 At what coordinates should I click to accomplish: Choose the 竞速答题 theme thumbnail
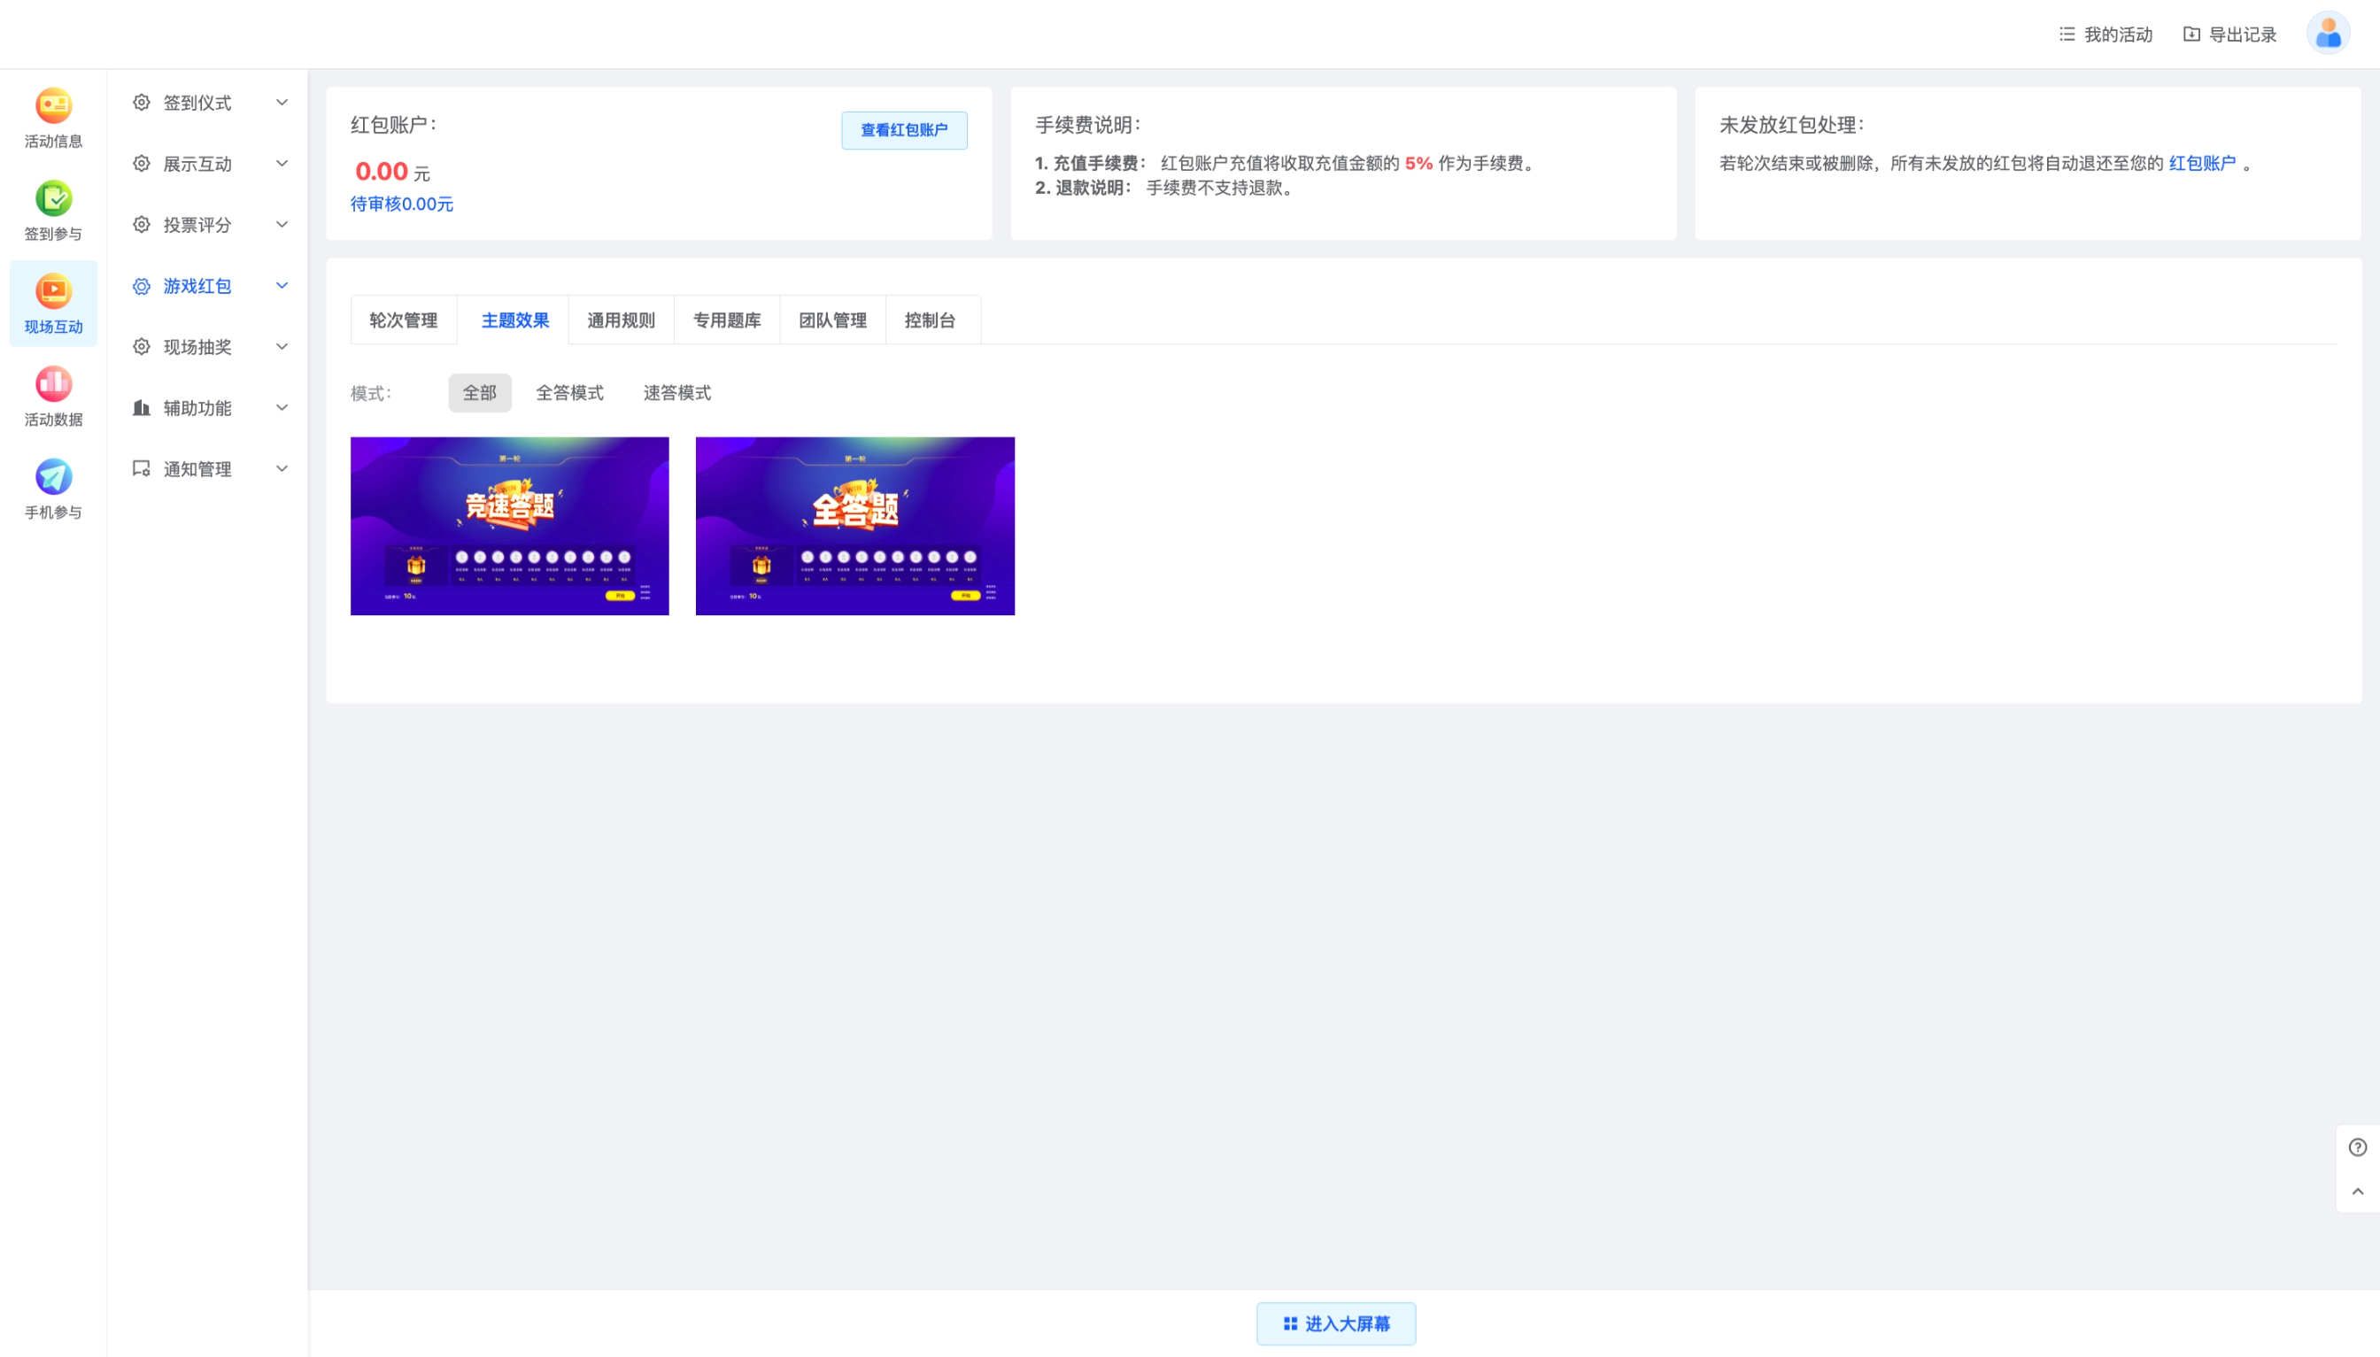509,526
